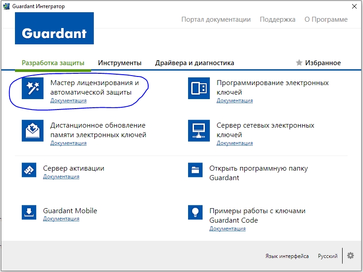363x272 pixels.
Task: Open the Портал документации link
Action: [x=216, y=19]
